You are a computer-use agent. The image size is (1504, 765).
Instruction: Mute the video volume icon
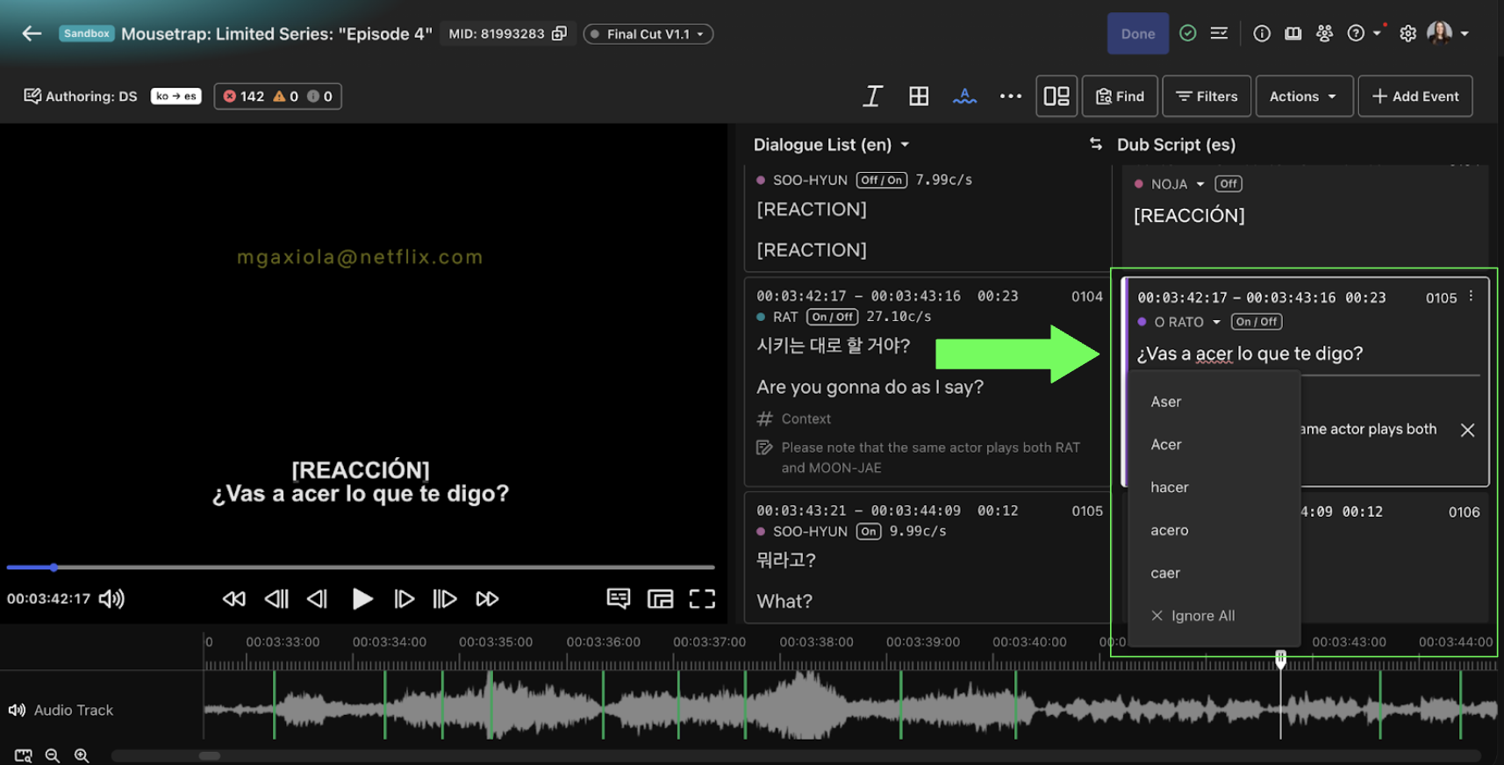pyautogui.click(x=111, y=598)
